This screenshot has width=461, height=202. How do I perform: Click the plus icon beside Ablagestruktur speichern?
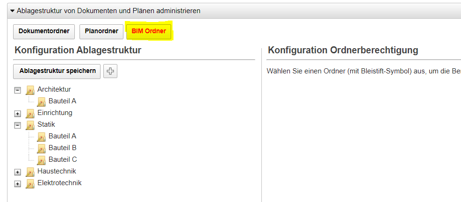point(110,71)
